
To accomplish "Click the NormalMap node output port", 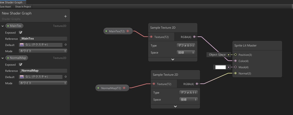I will [124, 88].
